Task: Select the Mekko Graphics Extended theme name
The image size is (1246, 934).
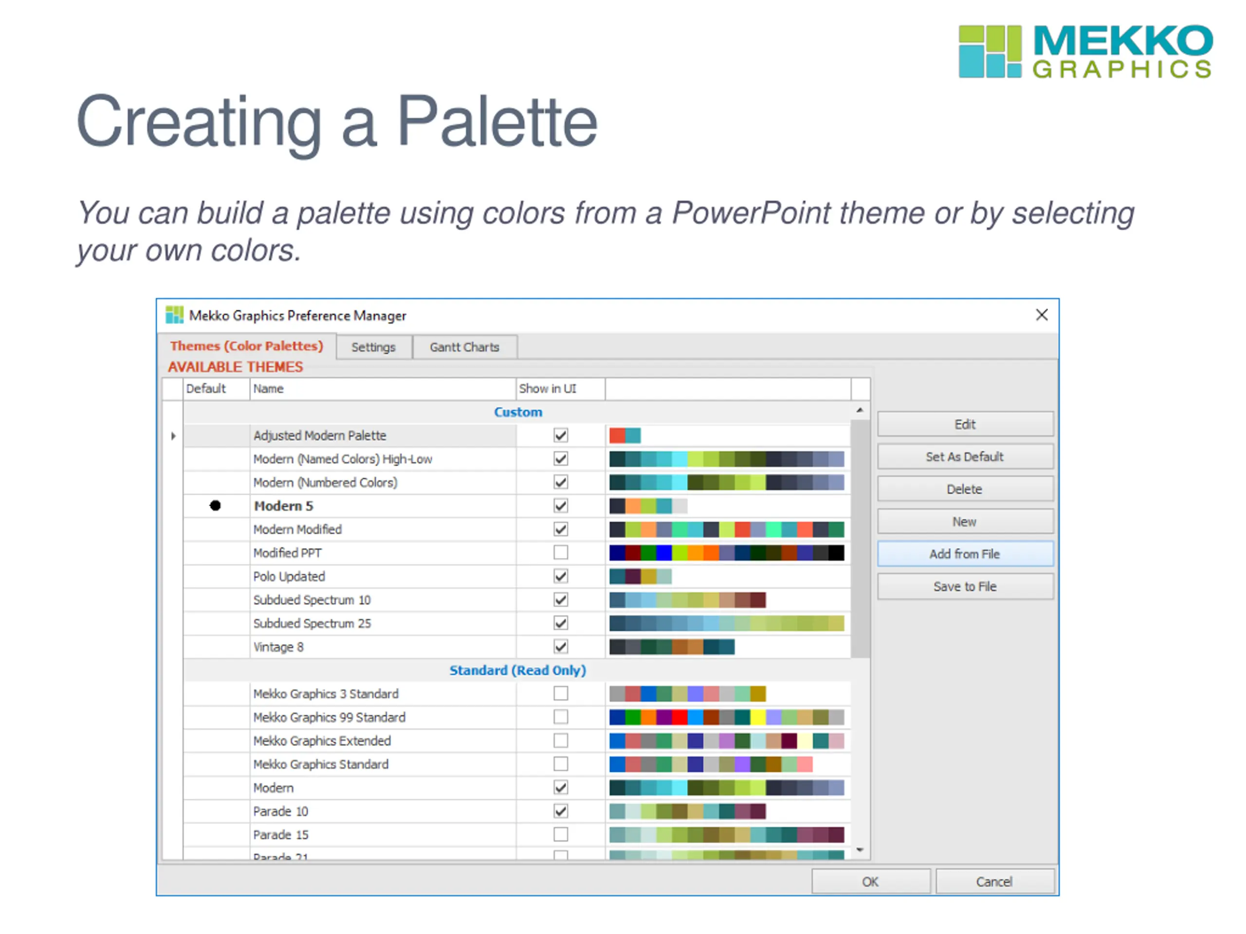Action: tap(322, 741)
